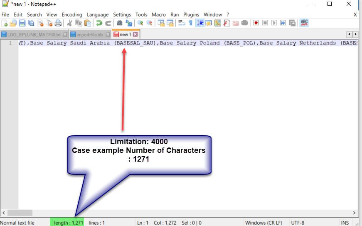This screenshot has height=226, width=362.
Task: Open the Run menu
Action: [175, 15]
